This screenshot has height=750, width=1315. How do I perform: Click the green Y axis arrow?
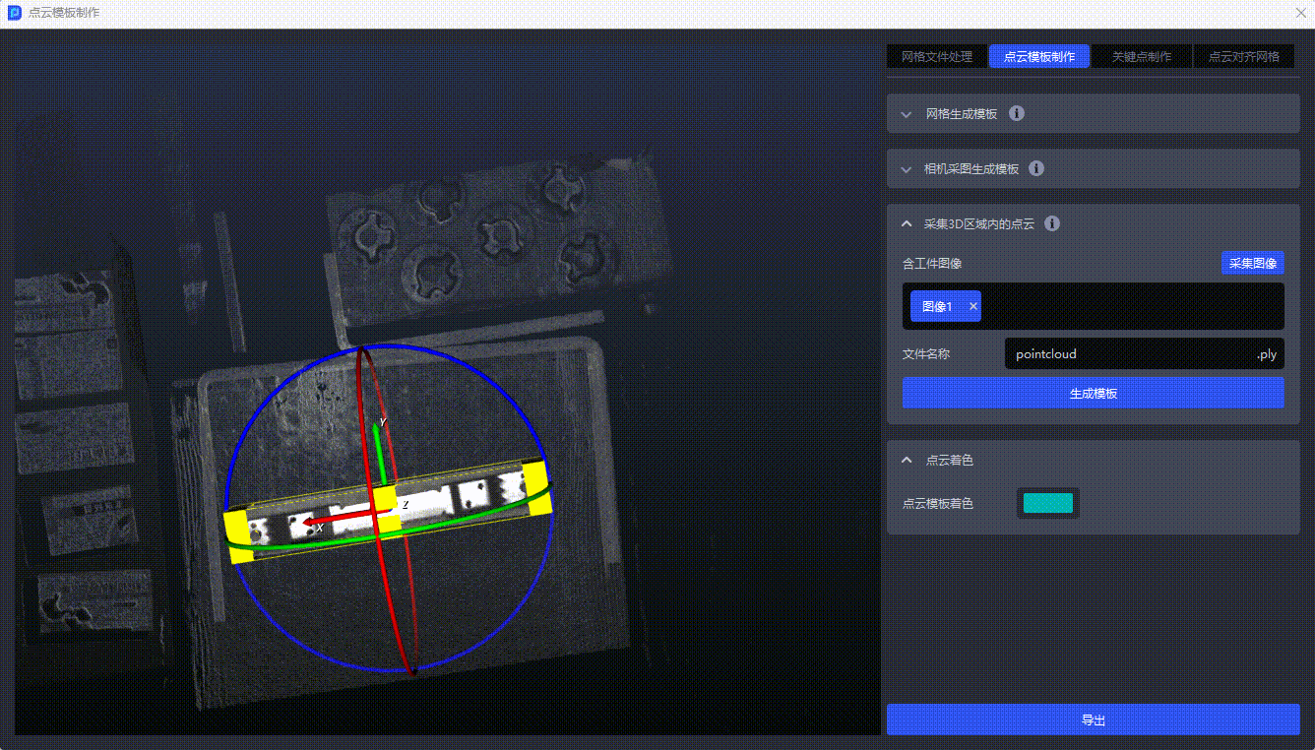(x=377, y=451)
